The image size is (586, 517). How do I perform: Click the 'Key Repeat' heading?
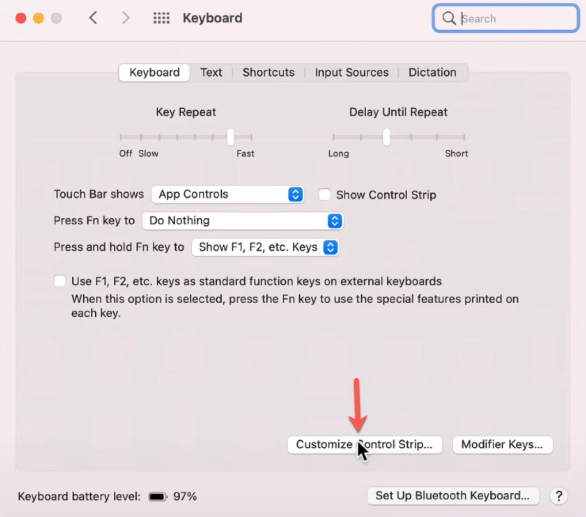point(186,112)
